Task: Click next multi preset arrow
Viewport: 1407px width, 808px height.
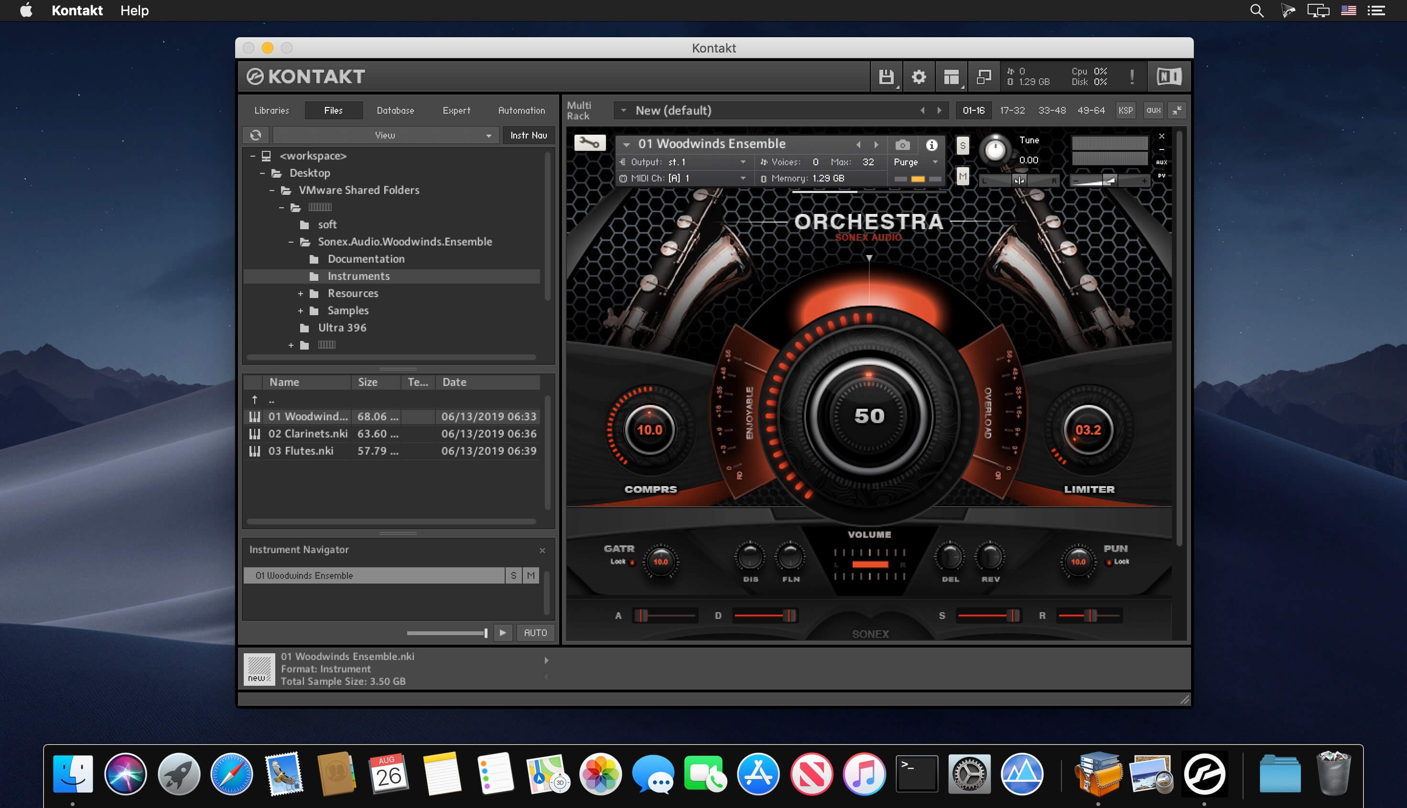Action: (940, 110)
